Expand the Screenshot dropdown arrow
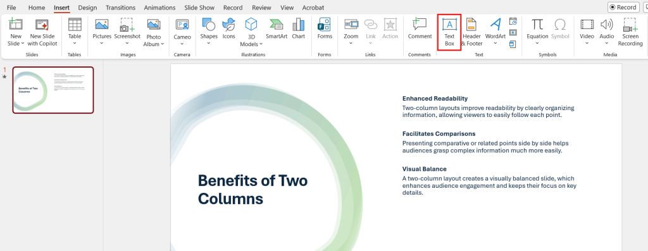This screenshot has height=251, width=648. pos(127,44)
